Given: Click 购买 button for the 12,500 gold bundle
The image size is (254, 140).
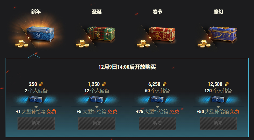Looking at the screenshot, I should pyautogui.click(x=218, y=123).
